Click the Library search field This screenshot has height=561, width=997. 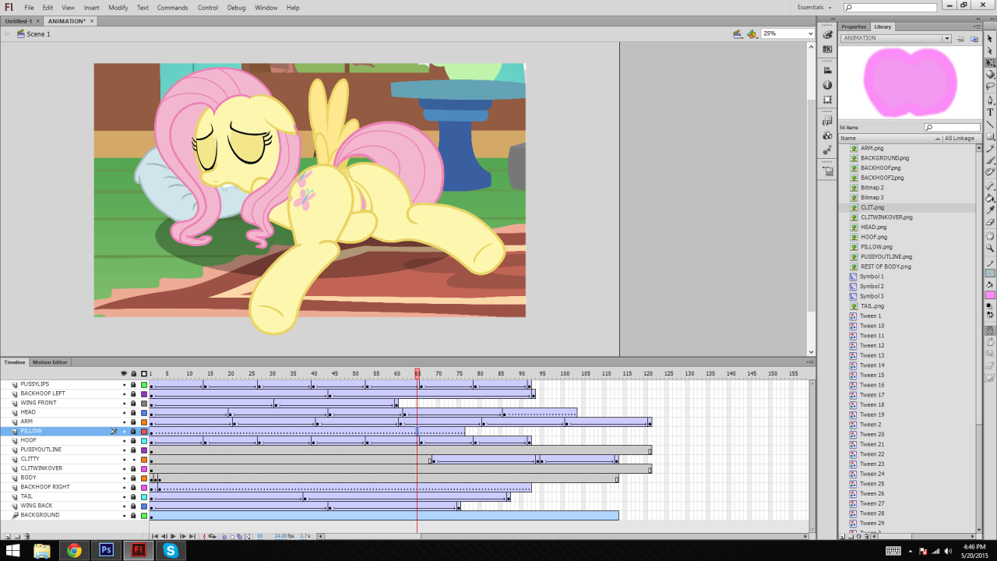(952, 128)
